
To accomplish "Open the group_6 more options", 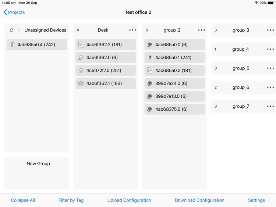I will tap(270, 87).
